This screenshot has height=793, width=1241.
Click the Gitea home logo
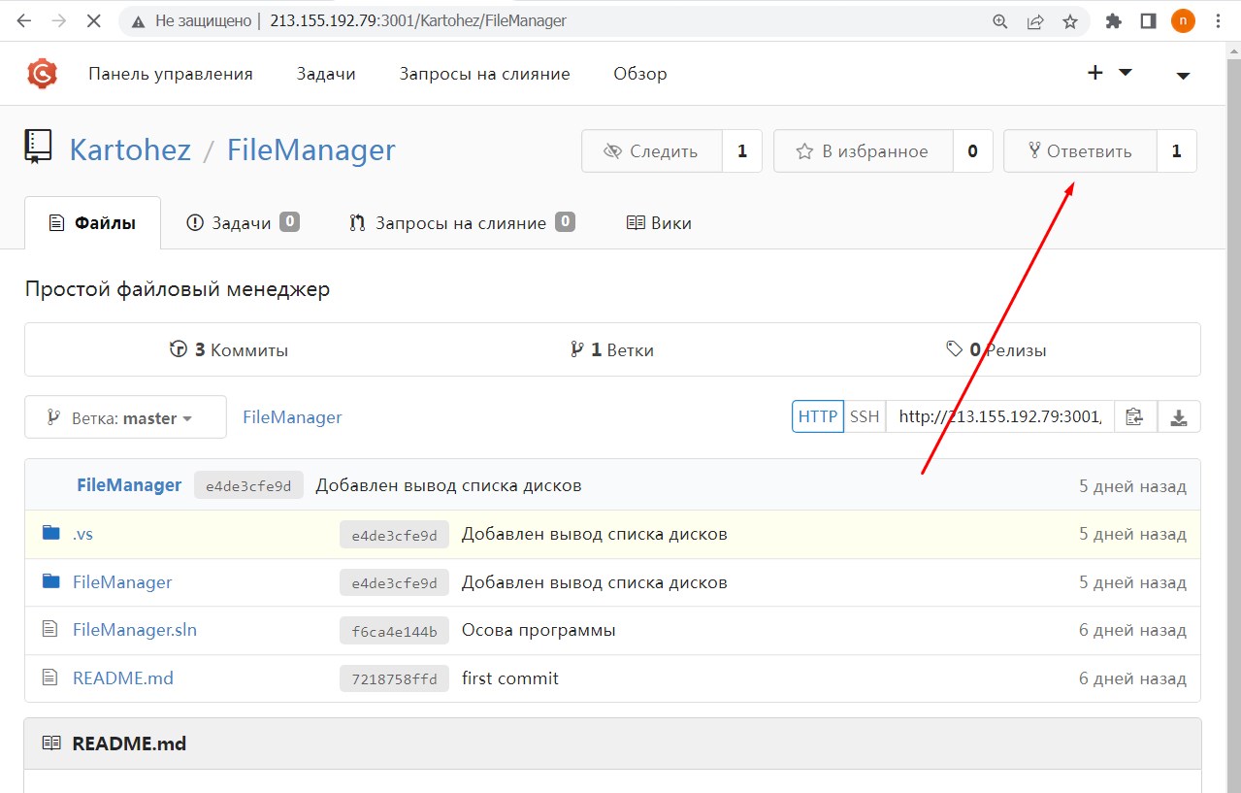(x=42, y=74)
